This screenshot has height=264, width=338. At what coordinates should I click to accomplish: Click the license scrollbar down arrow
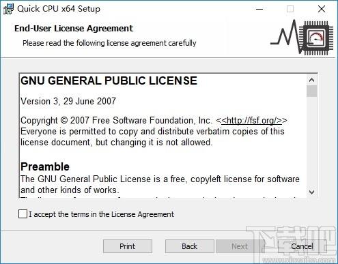[311, 192]
